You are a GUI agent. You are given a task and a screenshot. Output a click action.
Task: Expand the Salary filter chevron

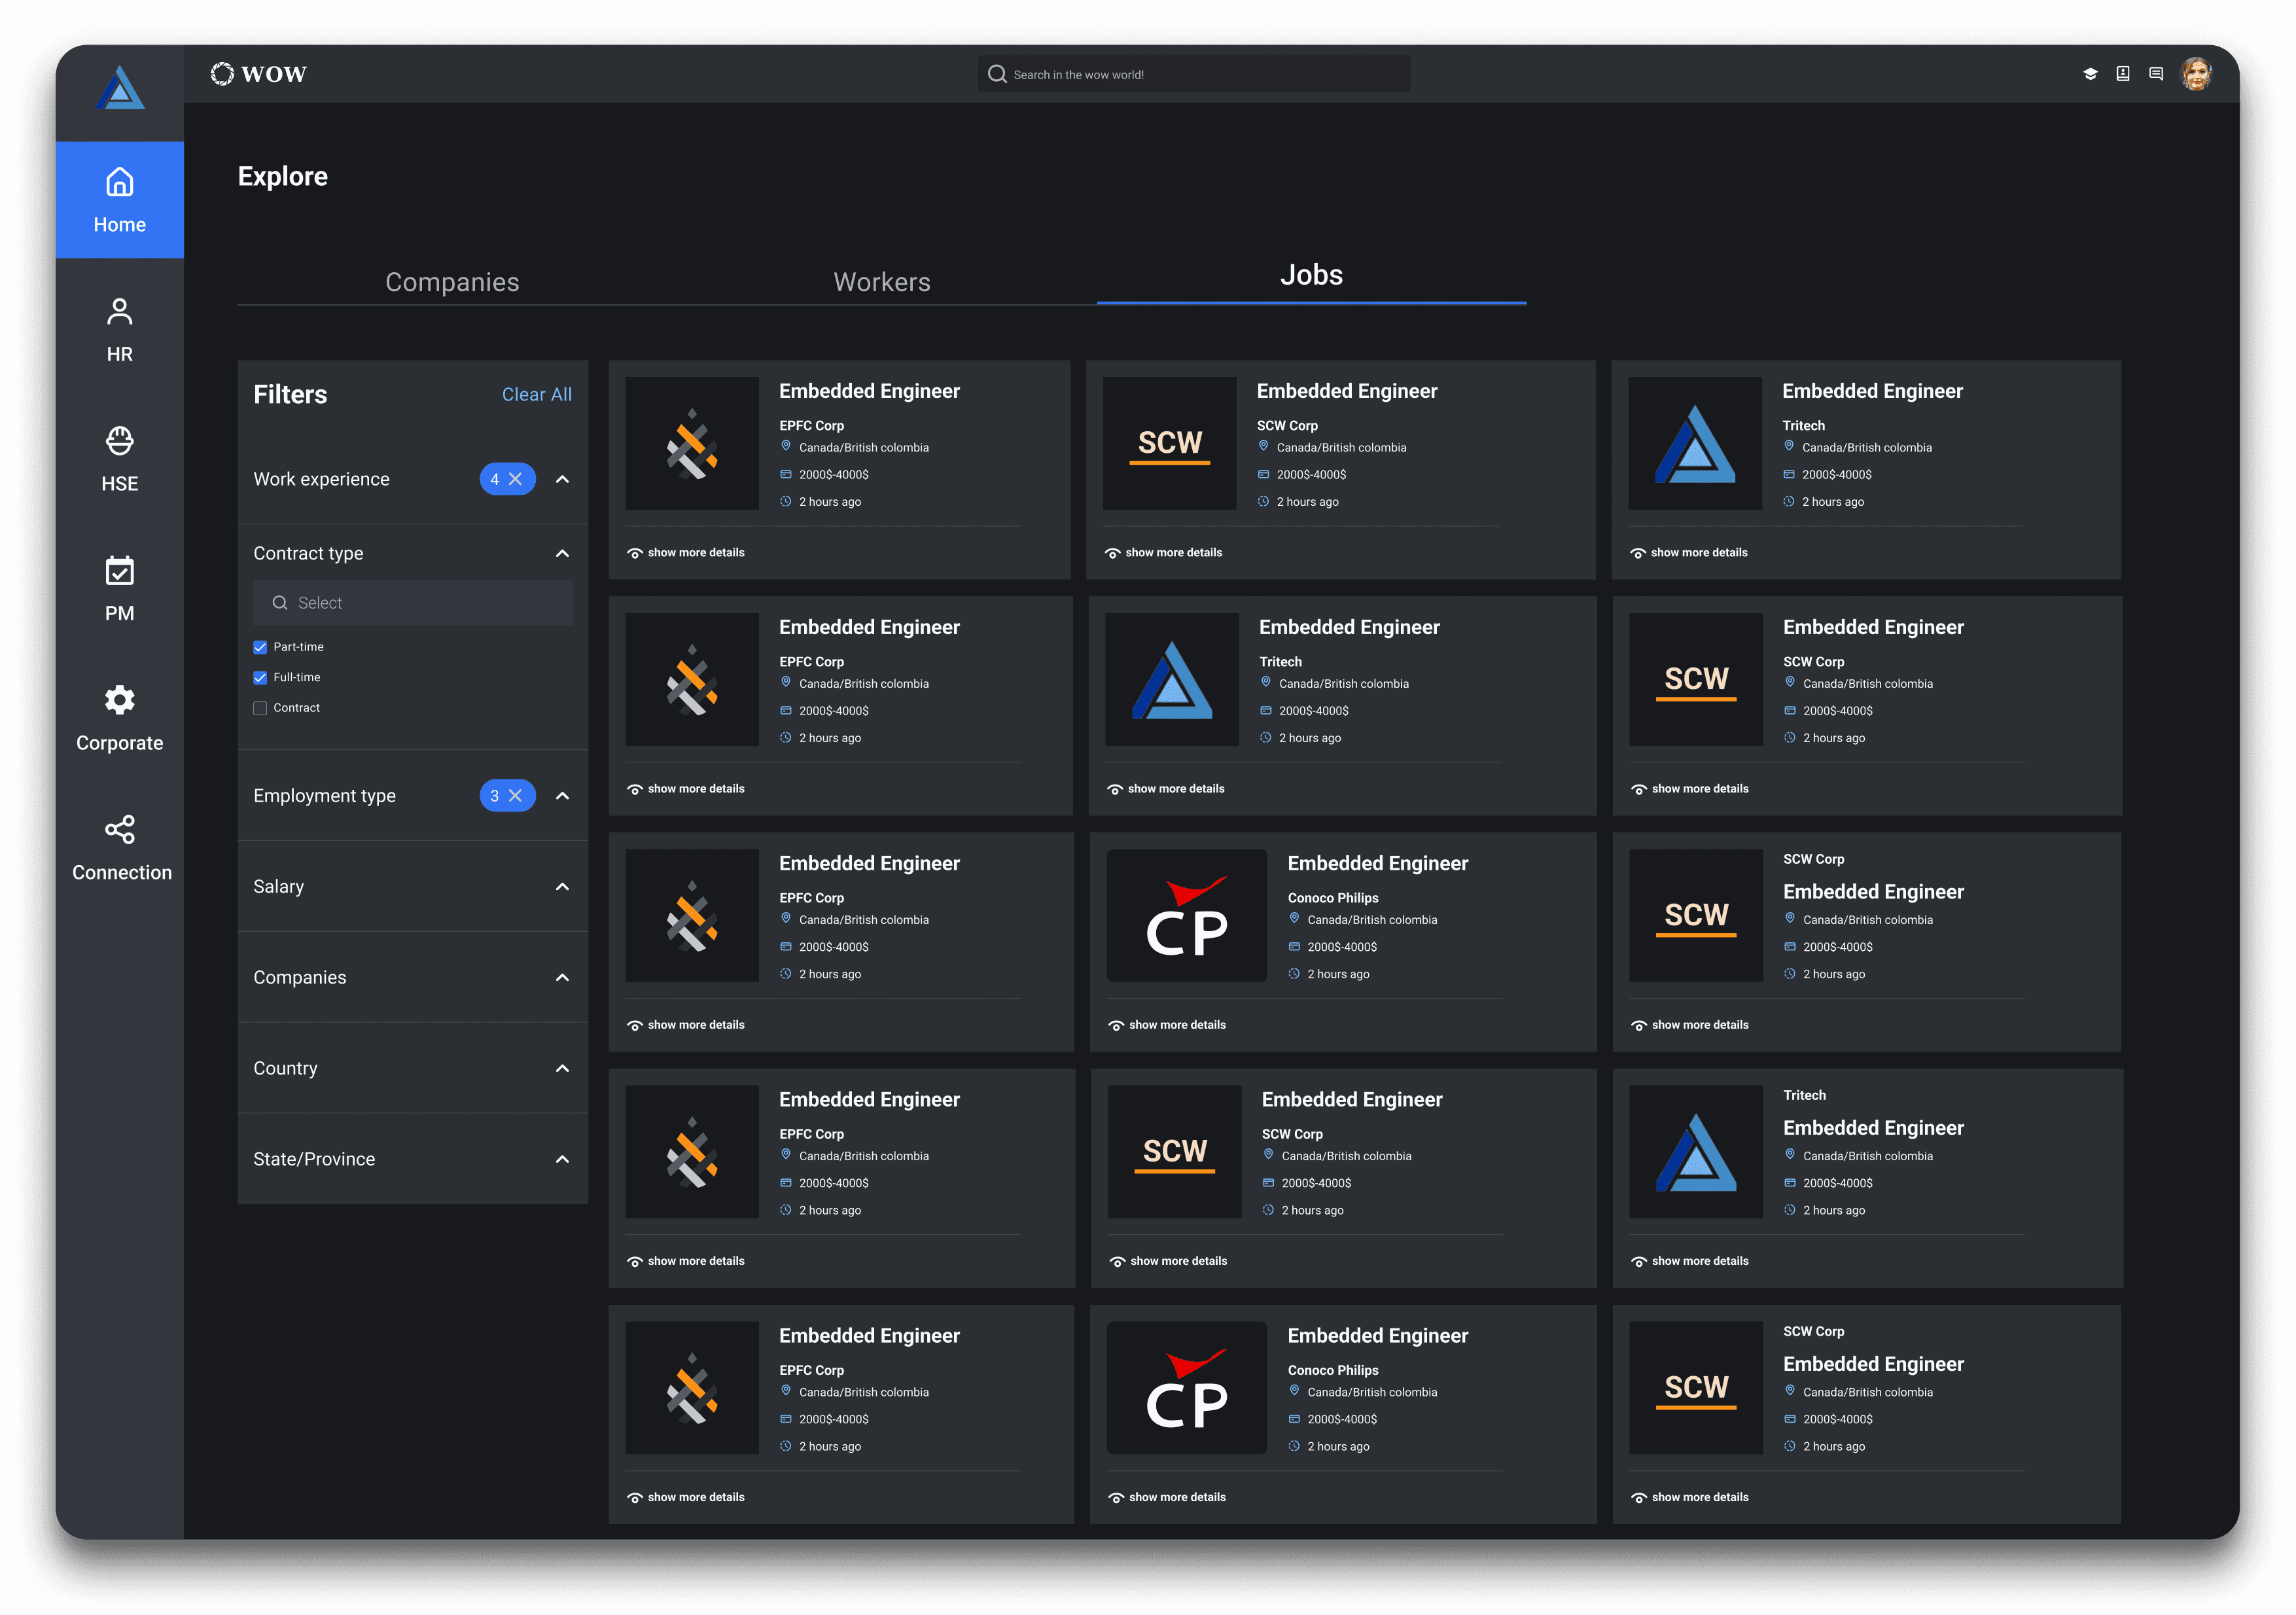pos(562,886)
